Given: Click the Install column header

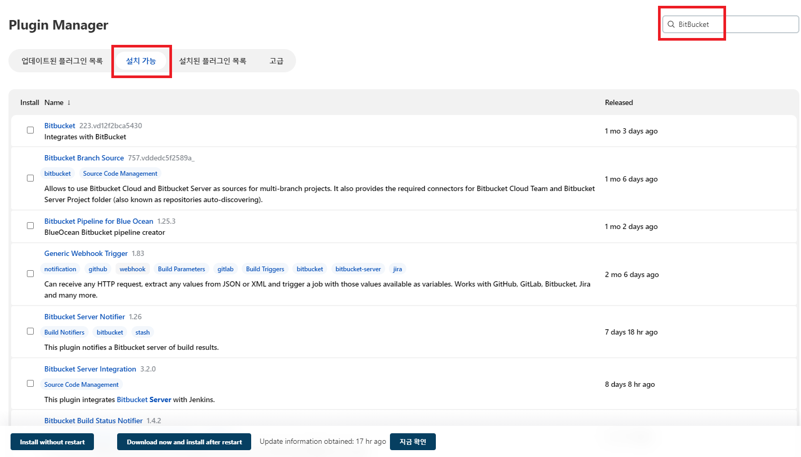Looking at the screenshot, I should (30, 102).
